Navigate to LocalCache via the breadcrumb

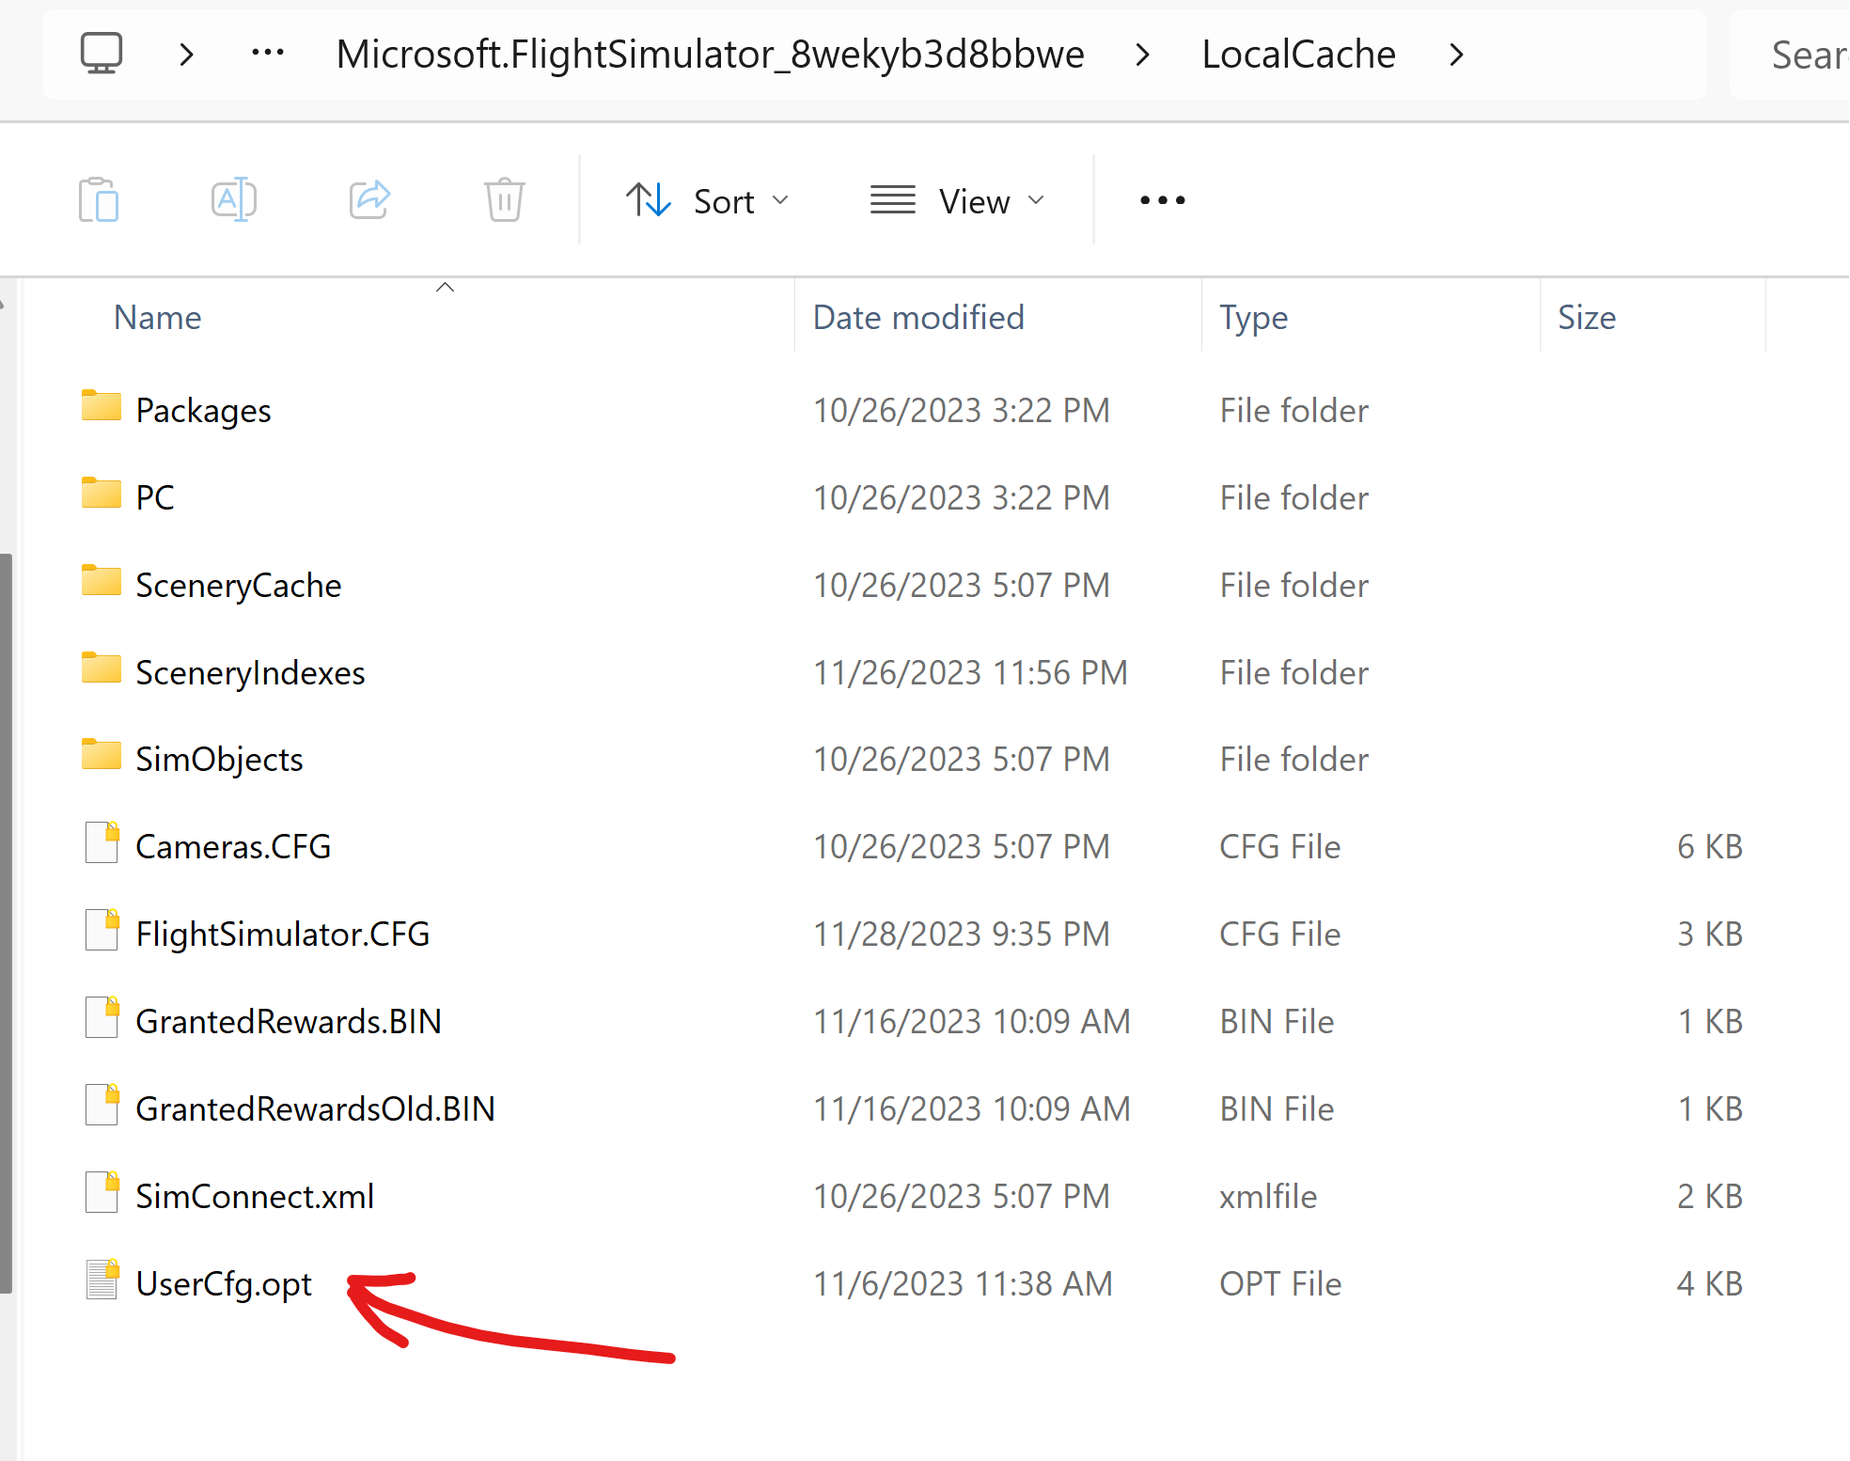(1297, 54)
